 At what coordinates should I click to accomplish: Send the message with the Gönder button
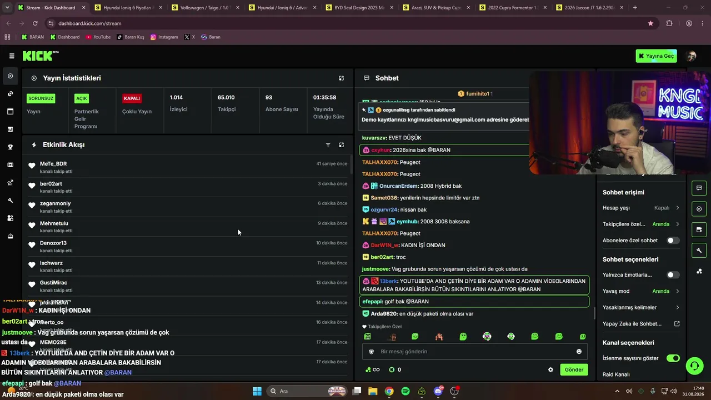click(x=574, y=370)
